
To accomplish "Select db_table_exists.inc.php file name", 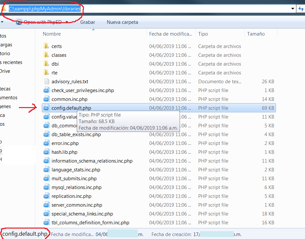I will click(x=76, y=135).
